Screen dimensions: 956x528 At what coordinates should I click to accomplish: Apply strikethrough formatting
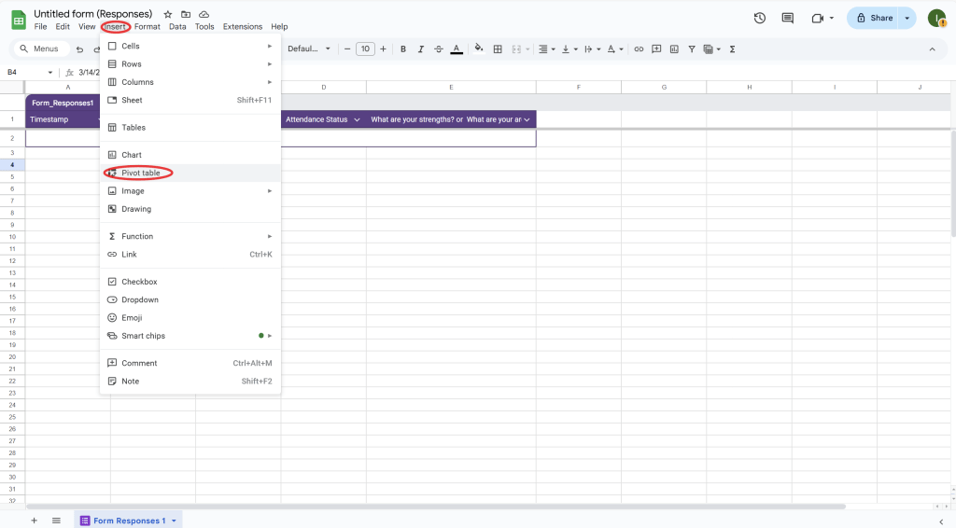pos(439,49)
